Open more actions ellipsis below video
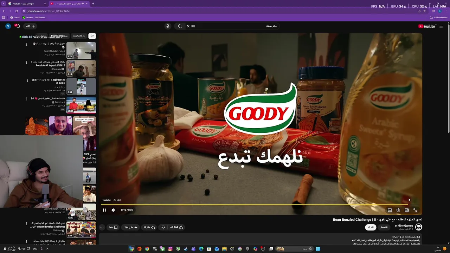The width and height of the screenshot is (450, 253). point(102,227)
